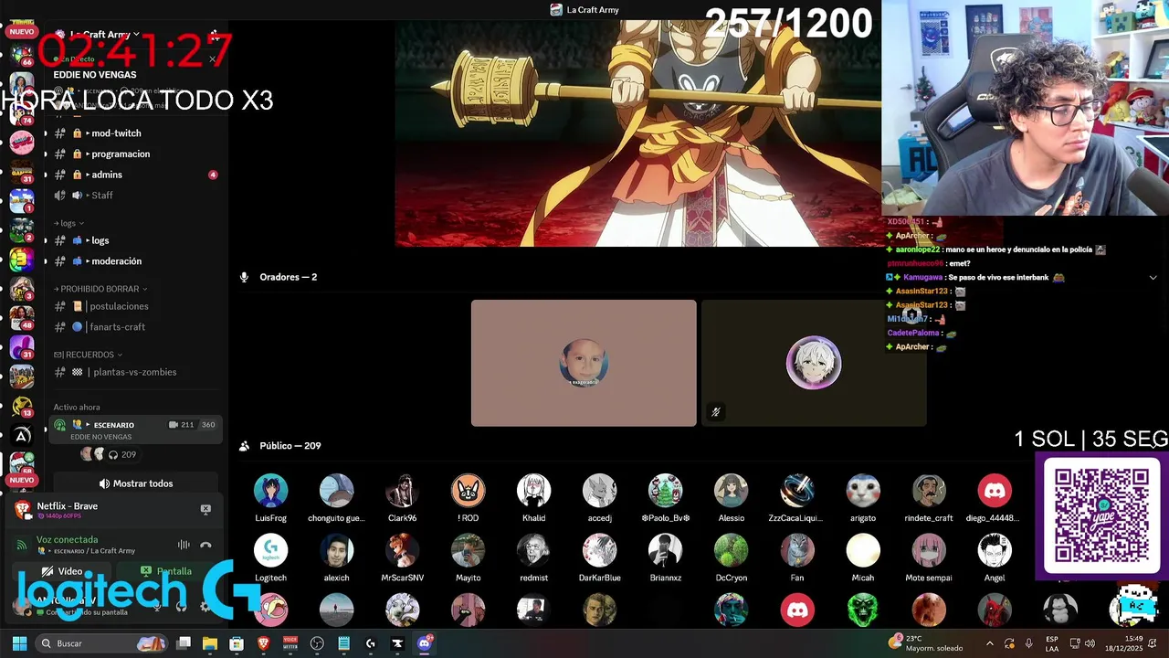Open the La Craft Army server dropdown
1169x658 pixels.
coord(105,35)
